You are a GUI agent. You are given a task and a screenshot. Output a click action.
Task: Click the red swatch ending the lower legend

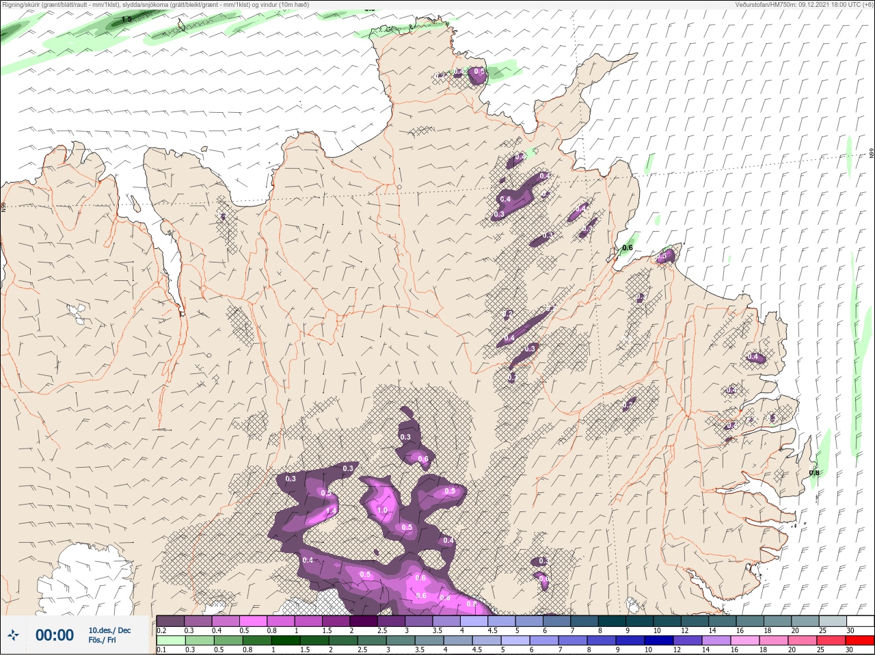861,641
